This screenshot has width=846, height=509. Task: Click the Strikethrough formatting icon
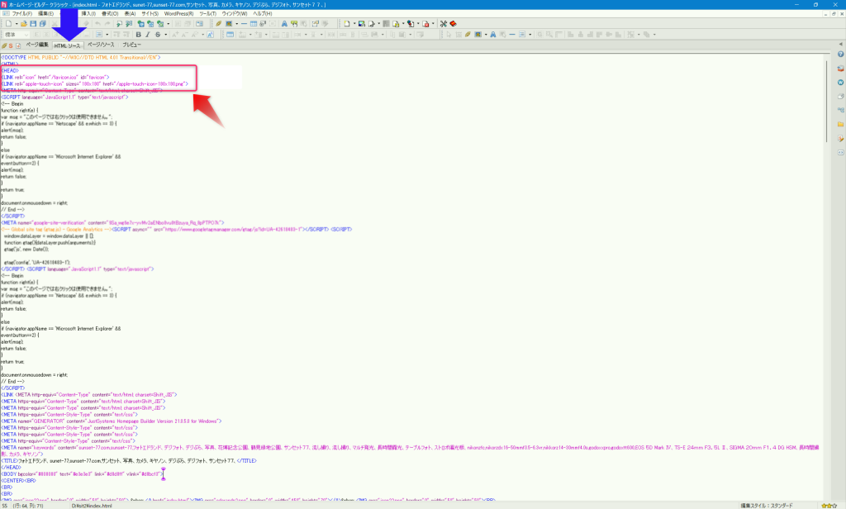(x=158, y=35)
